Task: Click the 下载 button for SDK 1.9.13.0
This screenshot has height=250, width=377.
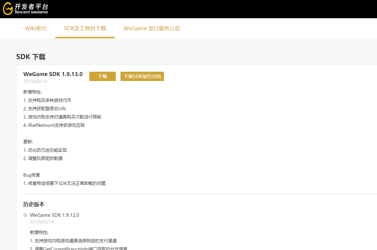Action: coord(102,76)
